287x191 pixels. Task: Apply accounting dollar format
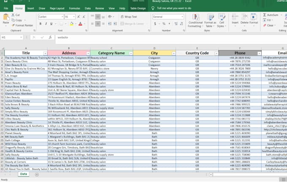(x=155, y=24)
